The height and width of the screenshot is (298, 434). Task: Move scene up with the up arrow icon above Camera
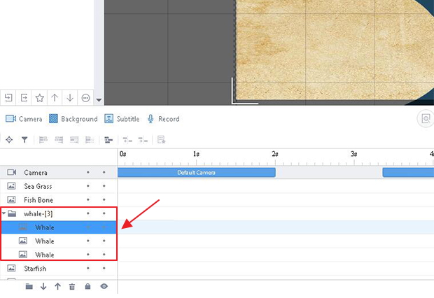pos(55,98)
